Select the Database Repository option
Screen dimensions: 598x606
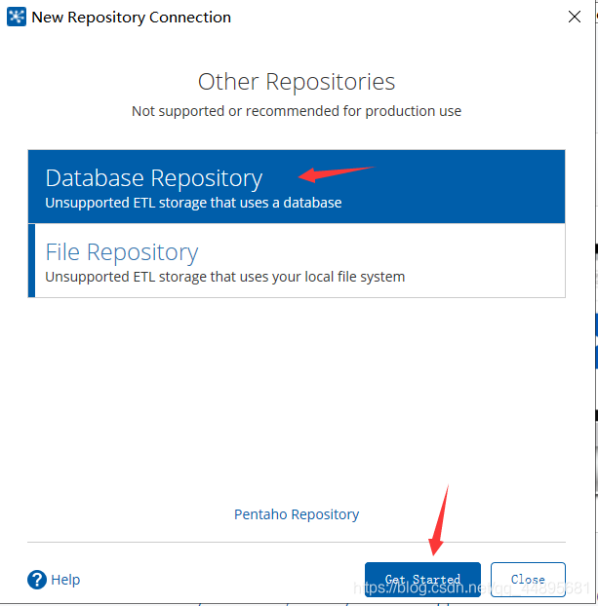coord(297,187)
